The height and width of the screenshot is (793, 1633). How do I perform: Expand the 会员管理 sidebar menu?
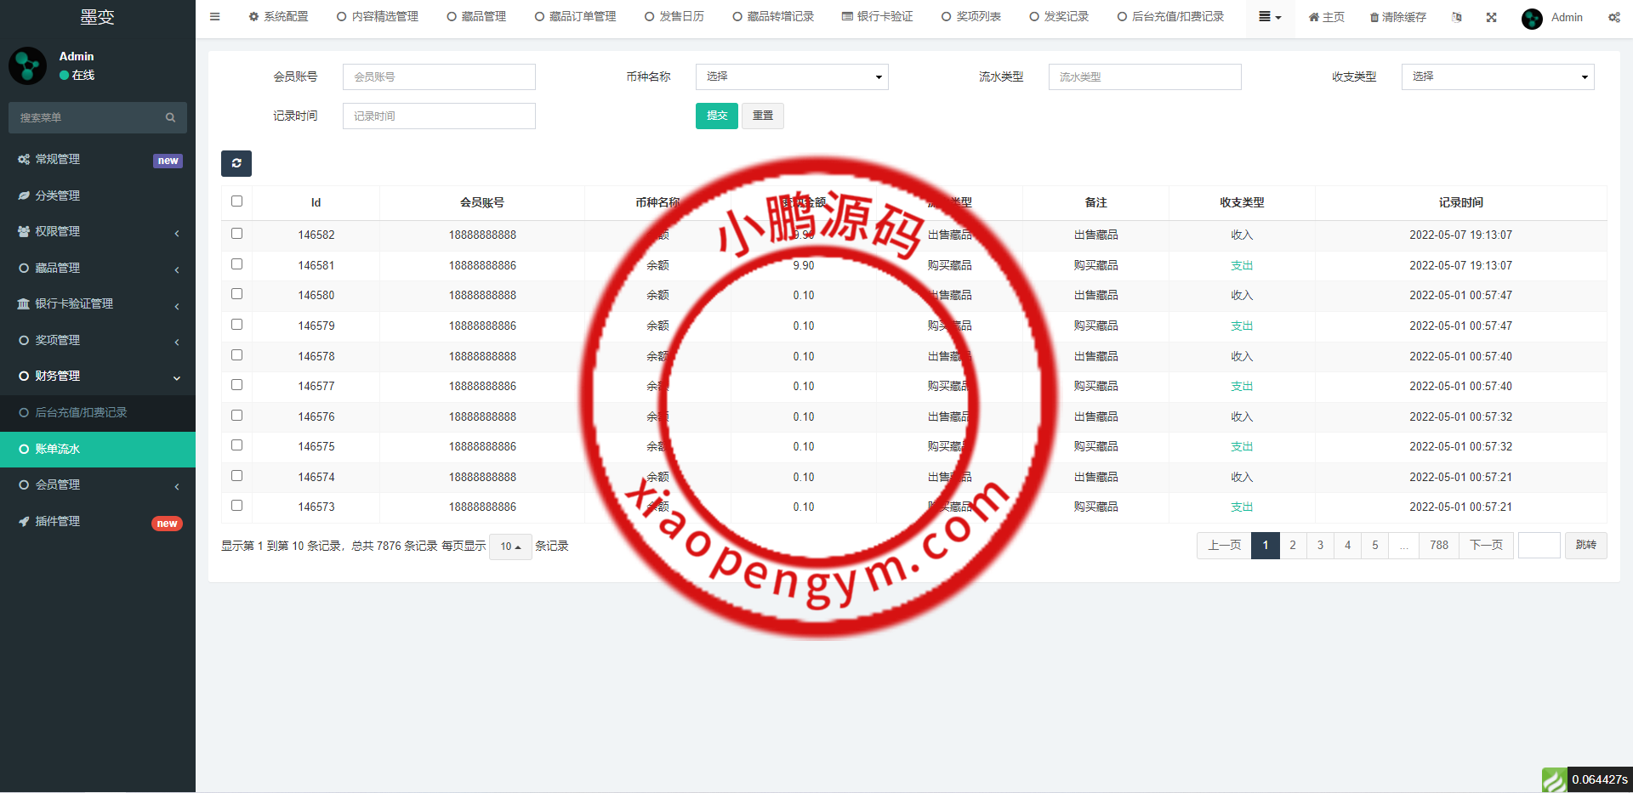pyautogui.click(x=98, y=484)
